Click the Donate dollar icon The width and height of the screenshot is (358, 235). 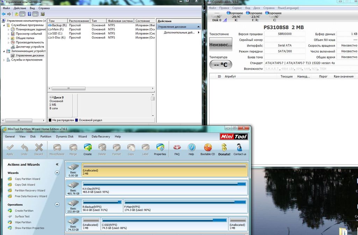point(224,148)
